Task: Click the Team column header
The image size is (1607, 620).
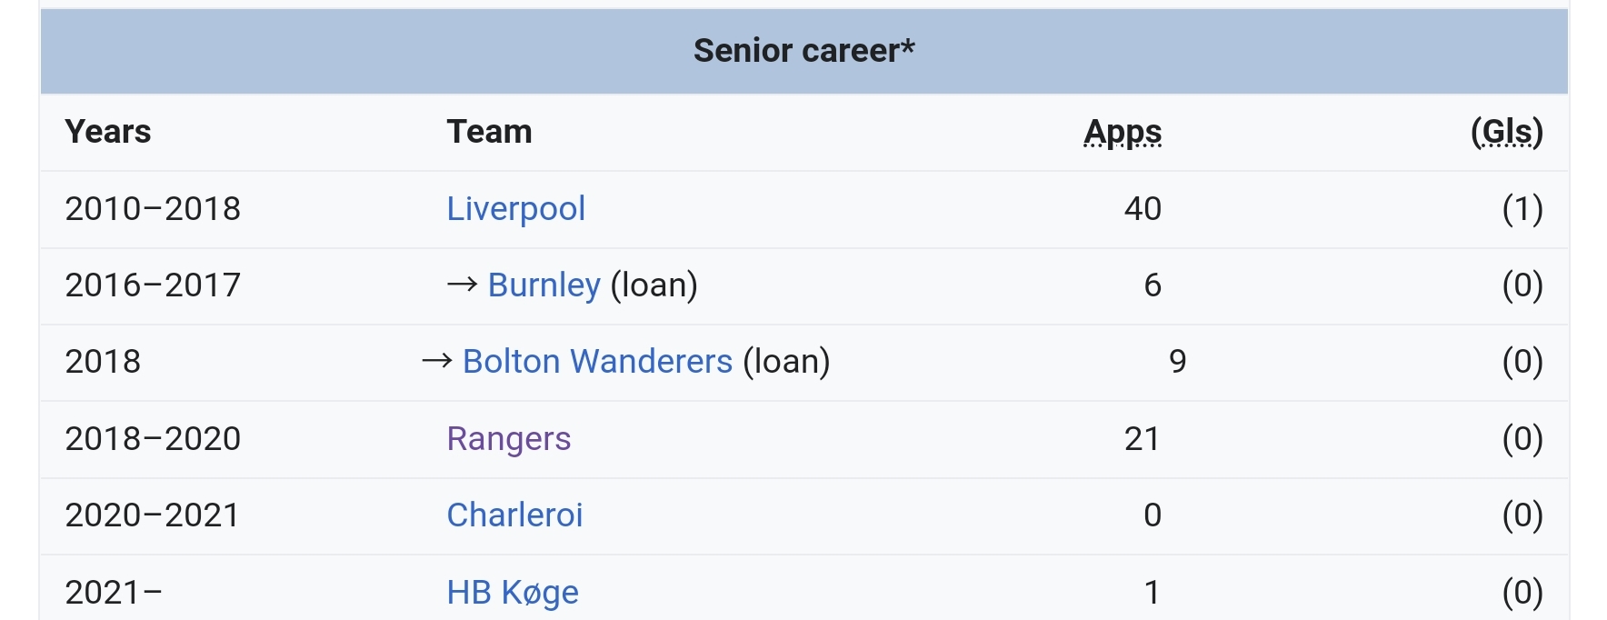Action: (489, 132)
